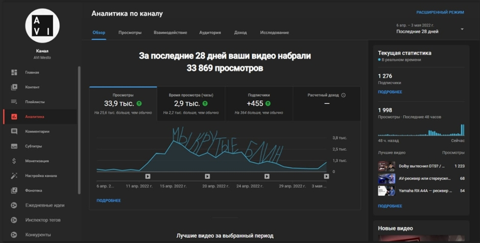
Task: Click green up-arrow beside 33,9 тыс.
Action: (x=139, y=104)
